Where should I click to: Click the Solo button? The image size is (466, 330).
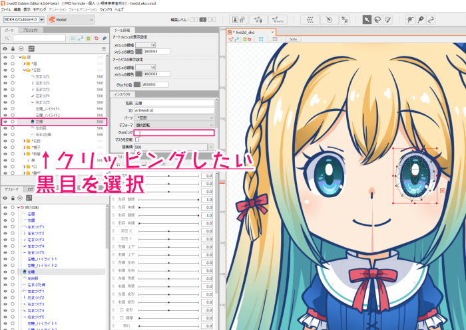tap(293, 39)
